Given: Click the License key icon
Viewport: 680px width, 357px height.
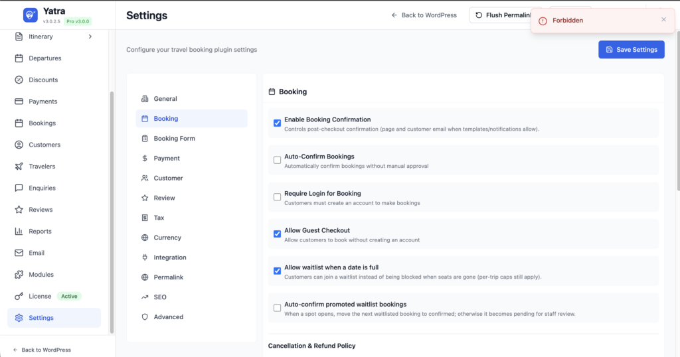Looking at the screenshot, I should point(19,296).
